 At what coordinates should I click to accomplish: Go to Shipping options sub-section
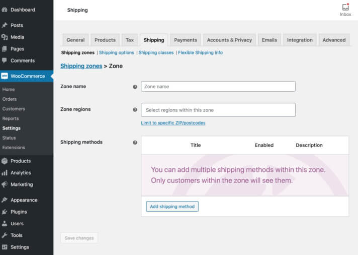point(117,52)
